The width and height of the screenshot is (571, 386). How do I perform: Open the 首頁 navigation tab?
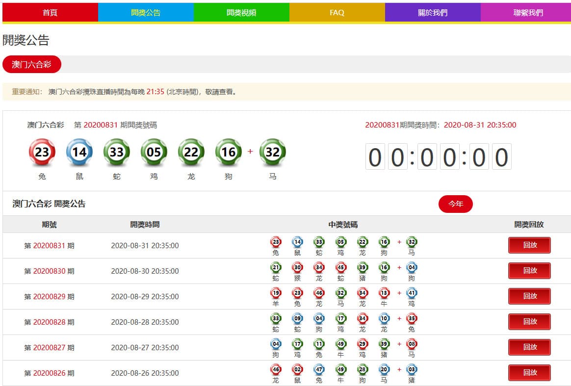click(50, 13)
